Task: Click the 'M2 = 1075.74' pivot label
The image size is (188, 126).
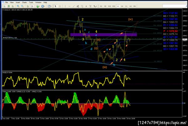Action: [170, 34]
